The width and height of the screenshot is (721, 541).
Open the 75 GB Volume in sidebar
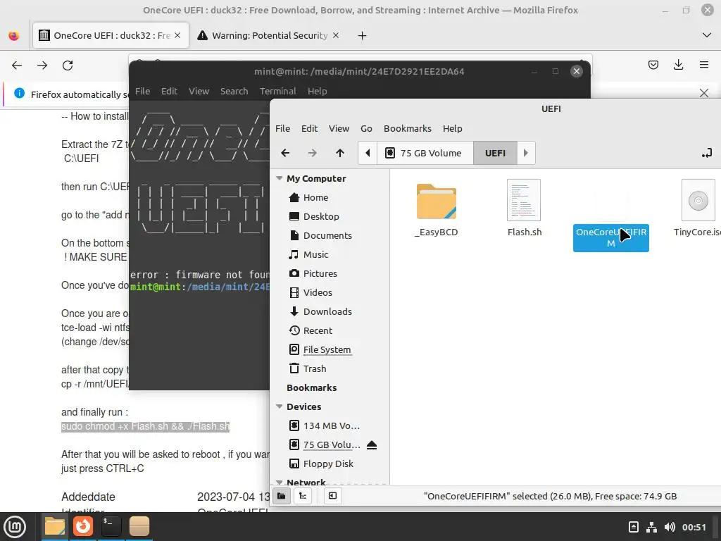[331, 445]
